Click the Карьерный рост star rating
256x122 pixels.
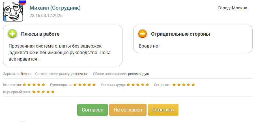[x=43, y=92]
